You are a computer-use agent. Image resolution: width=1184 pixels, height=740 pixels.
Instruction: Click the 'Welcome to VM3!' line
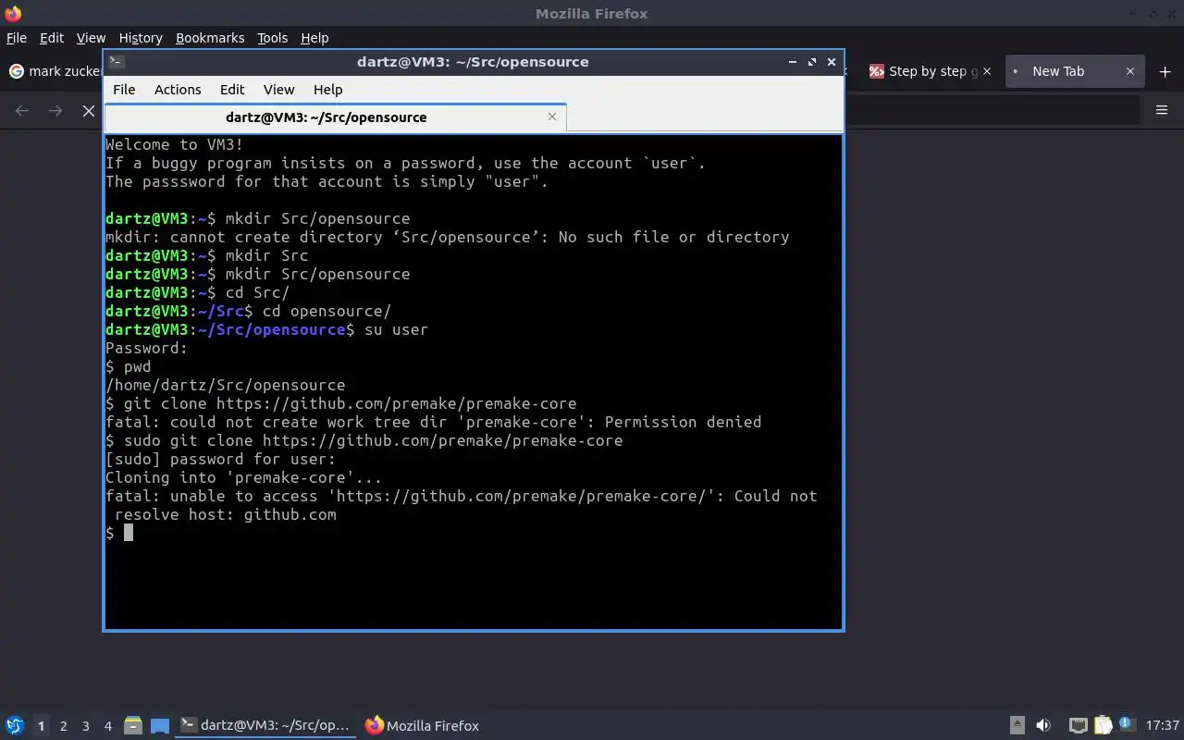pos(175,144)
